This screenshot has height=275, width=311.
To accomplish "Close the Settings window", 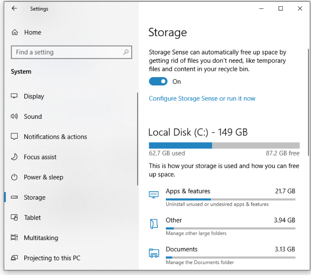I will (300, 9).
